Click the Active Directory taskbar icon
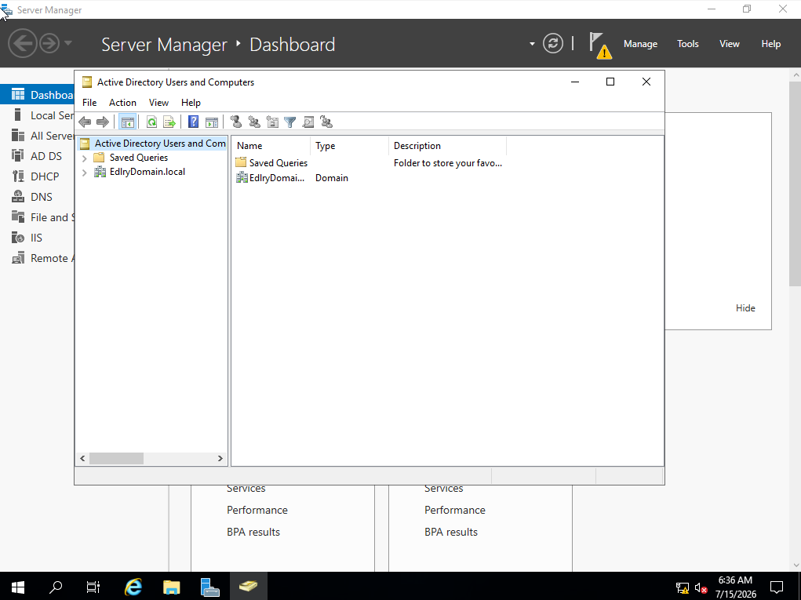801x600 pixels. 248,586
